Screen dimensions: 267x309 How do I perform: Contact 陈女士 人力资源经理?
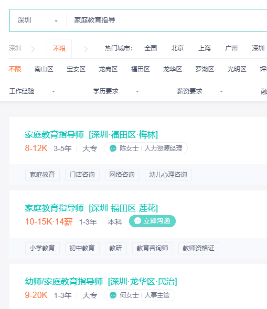point(146,148)
